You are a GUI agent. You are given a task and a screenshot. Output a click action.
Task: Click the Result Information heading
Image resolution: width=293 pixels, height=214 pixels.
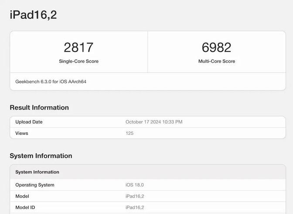click(x=39, y=107)
